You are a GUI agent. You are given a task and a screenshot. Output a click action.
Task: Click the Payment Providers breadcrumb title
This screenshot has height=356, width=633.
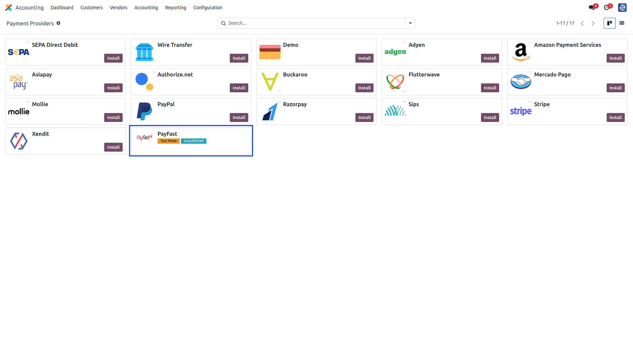(30, 23)
